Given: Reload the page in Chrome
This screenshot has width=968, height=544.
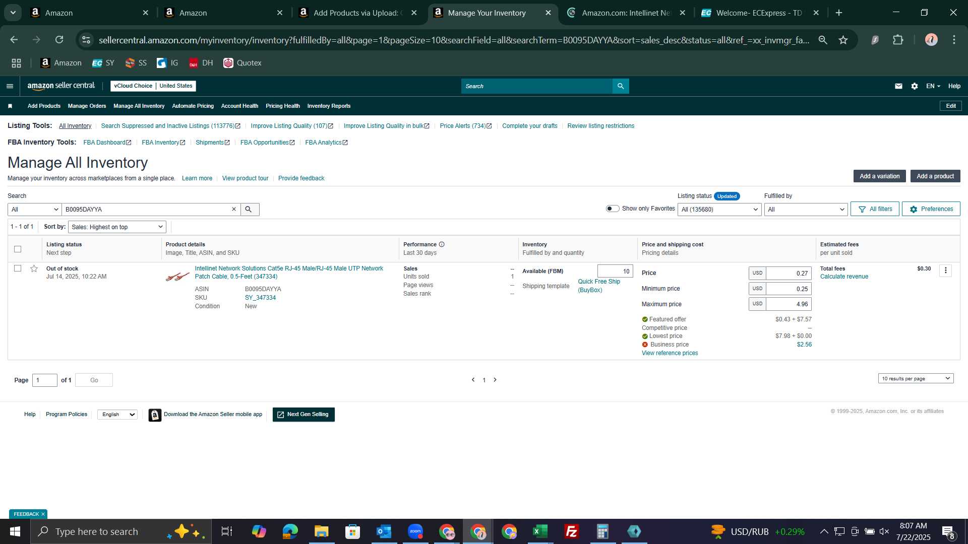Looking at the screenshot, I should point(59,40).
